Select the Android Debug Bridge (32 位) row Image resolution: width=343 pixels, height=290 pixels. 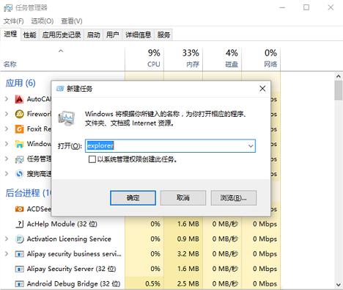pos(140,284)
